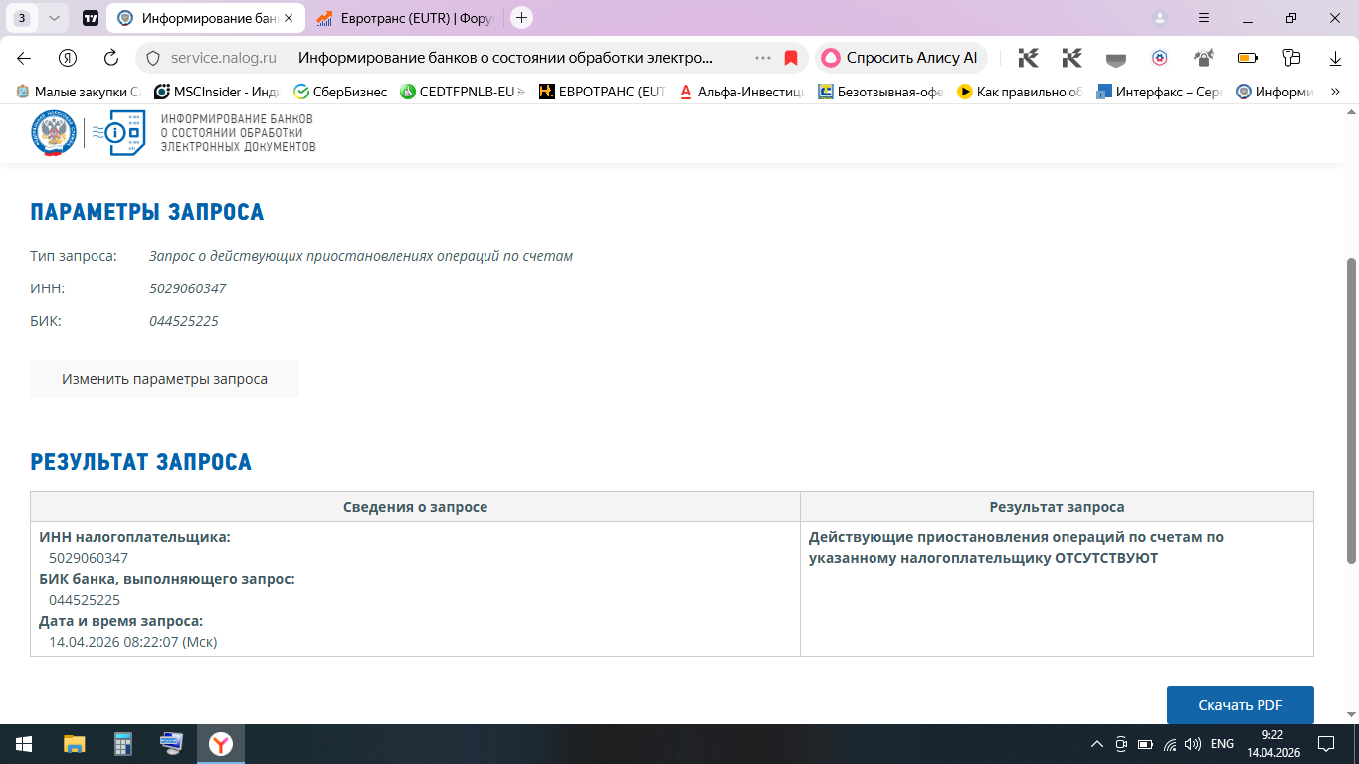Select the ИНН value 5029060347 in parameters
1359x764 pixels.
(188, 288)
